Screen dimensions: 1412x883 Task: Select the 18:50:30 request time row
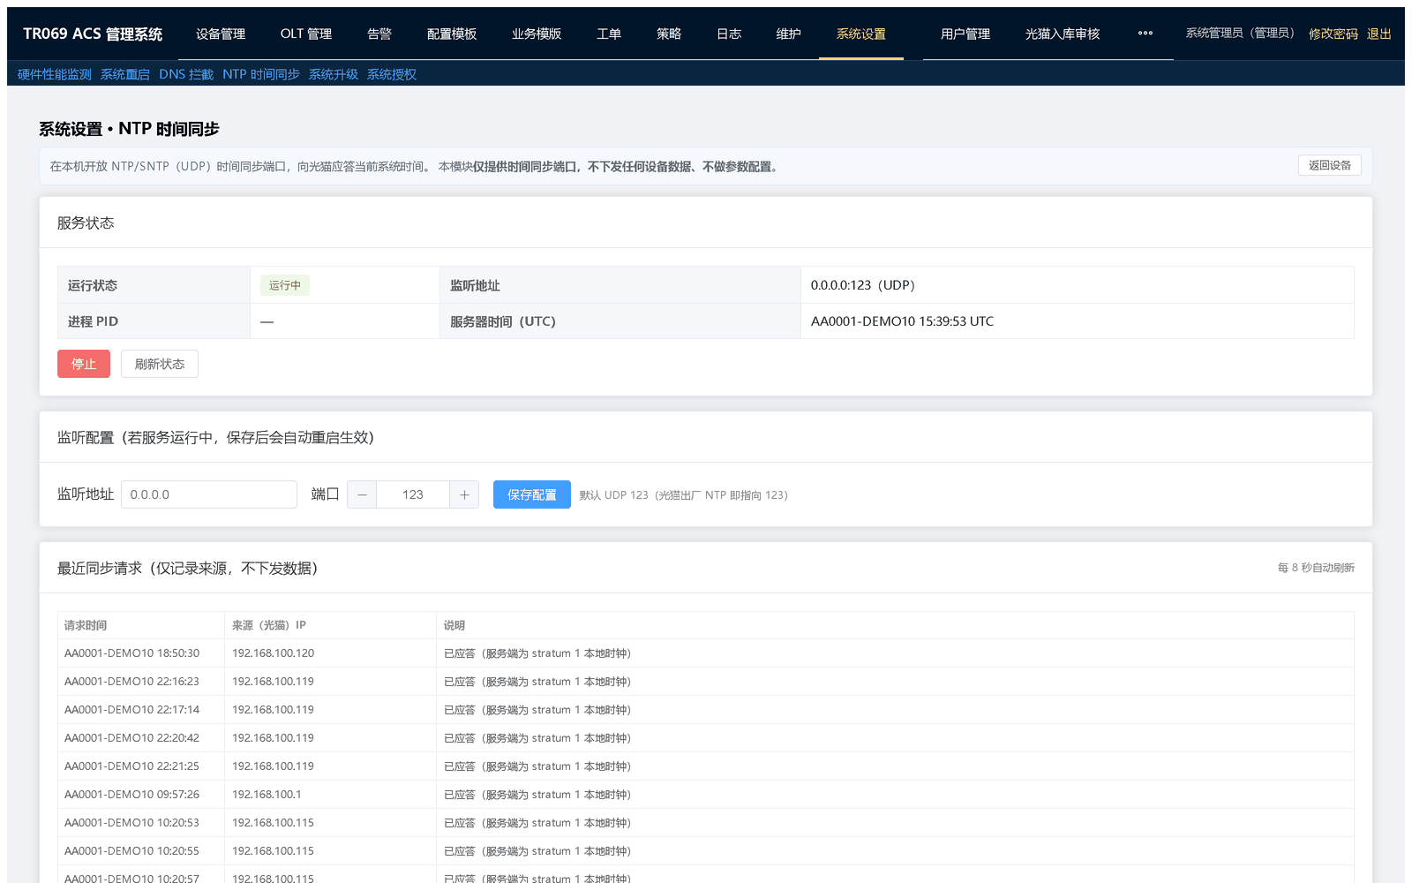tap(706, 653)
